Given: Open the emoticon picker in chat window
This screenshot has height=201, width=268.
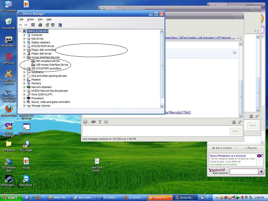Looking at the screenshot, I should [85, 122].
